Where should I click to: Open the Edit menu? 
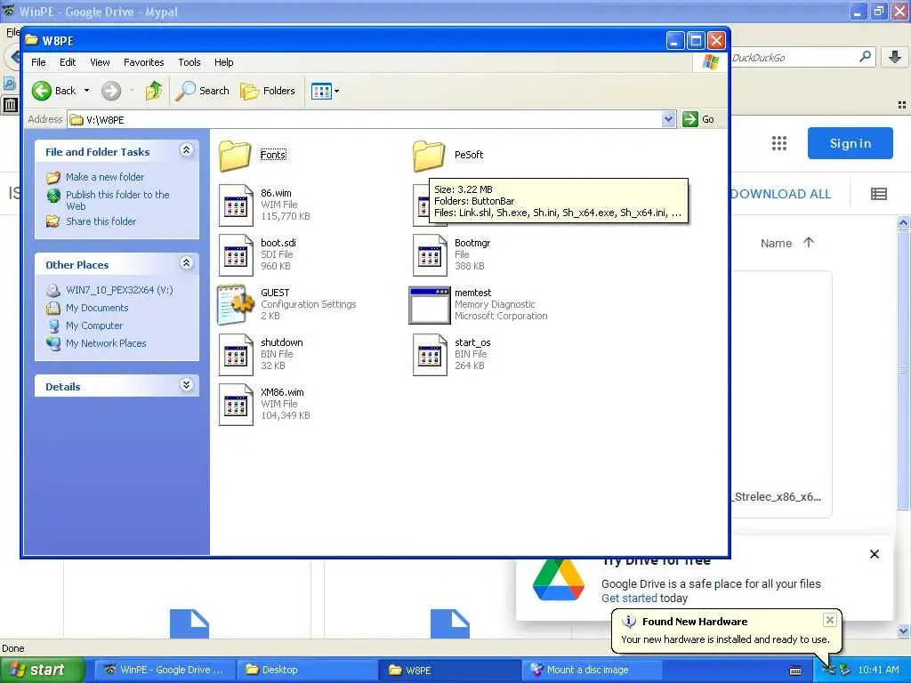point(68,62)
